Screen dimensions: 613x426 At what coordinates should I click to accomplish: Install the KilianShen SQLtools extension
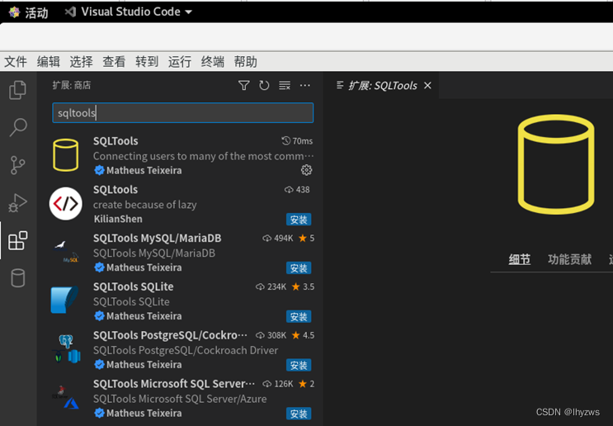[299, 220]
